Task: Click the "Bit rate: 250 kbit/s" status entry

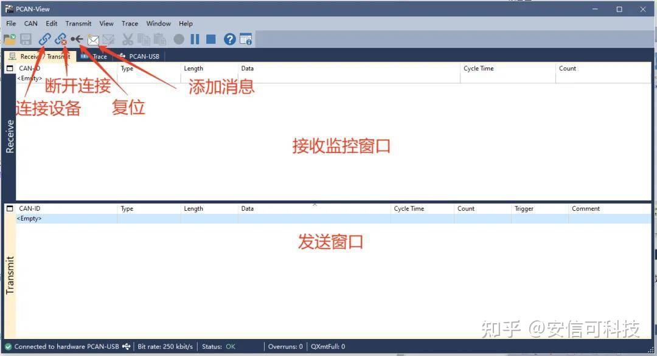Action: [165, 346]
